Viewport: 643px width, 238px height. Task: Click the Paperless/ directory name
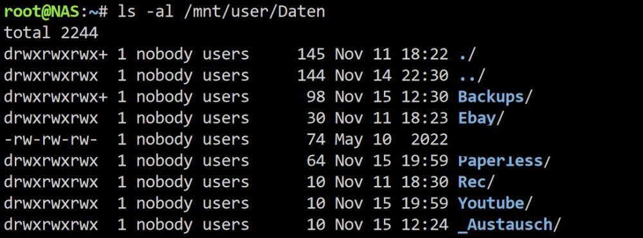504,160
